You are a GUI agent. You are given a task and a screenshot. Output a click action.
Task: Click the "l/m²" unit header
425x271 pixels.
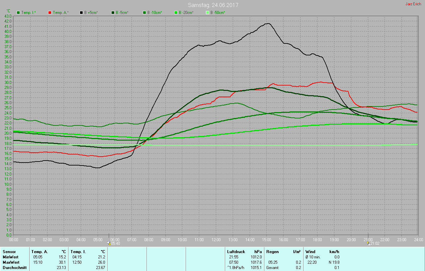[x=297, y=252]
